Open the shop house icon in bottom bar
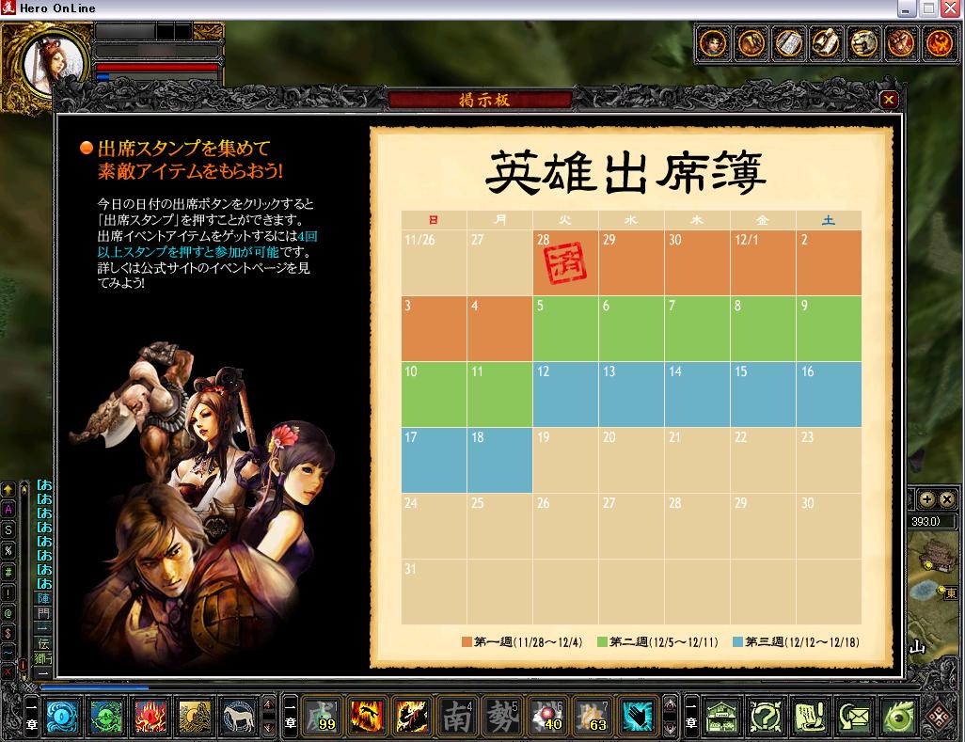 pos(721,717)
